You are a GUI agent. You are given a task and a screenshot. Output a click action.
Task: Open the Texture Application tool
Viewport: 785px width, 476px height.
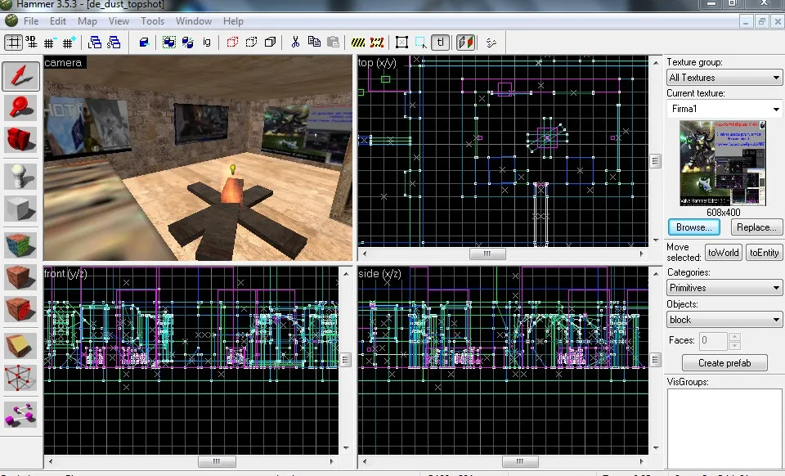tap(21, 245)
